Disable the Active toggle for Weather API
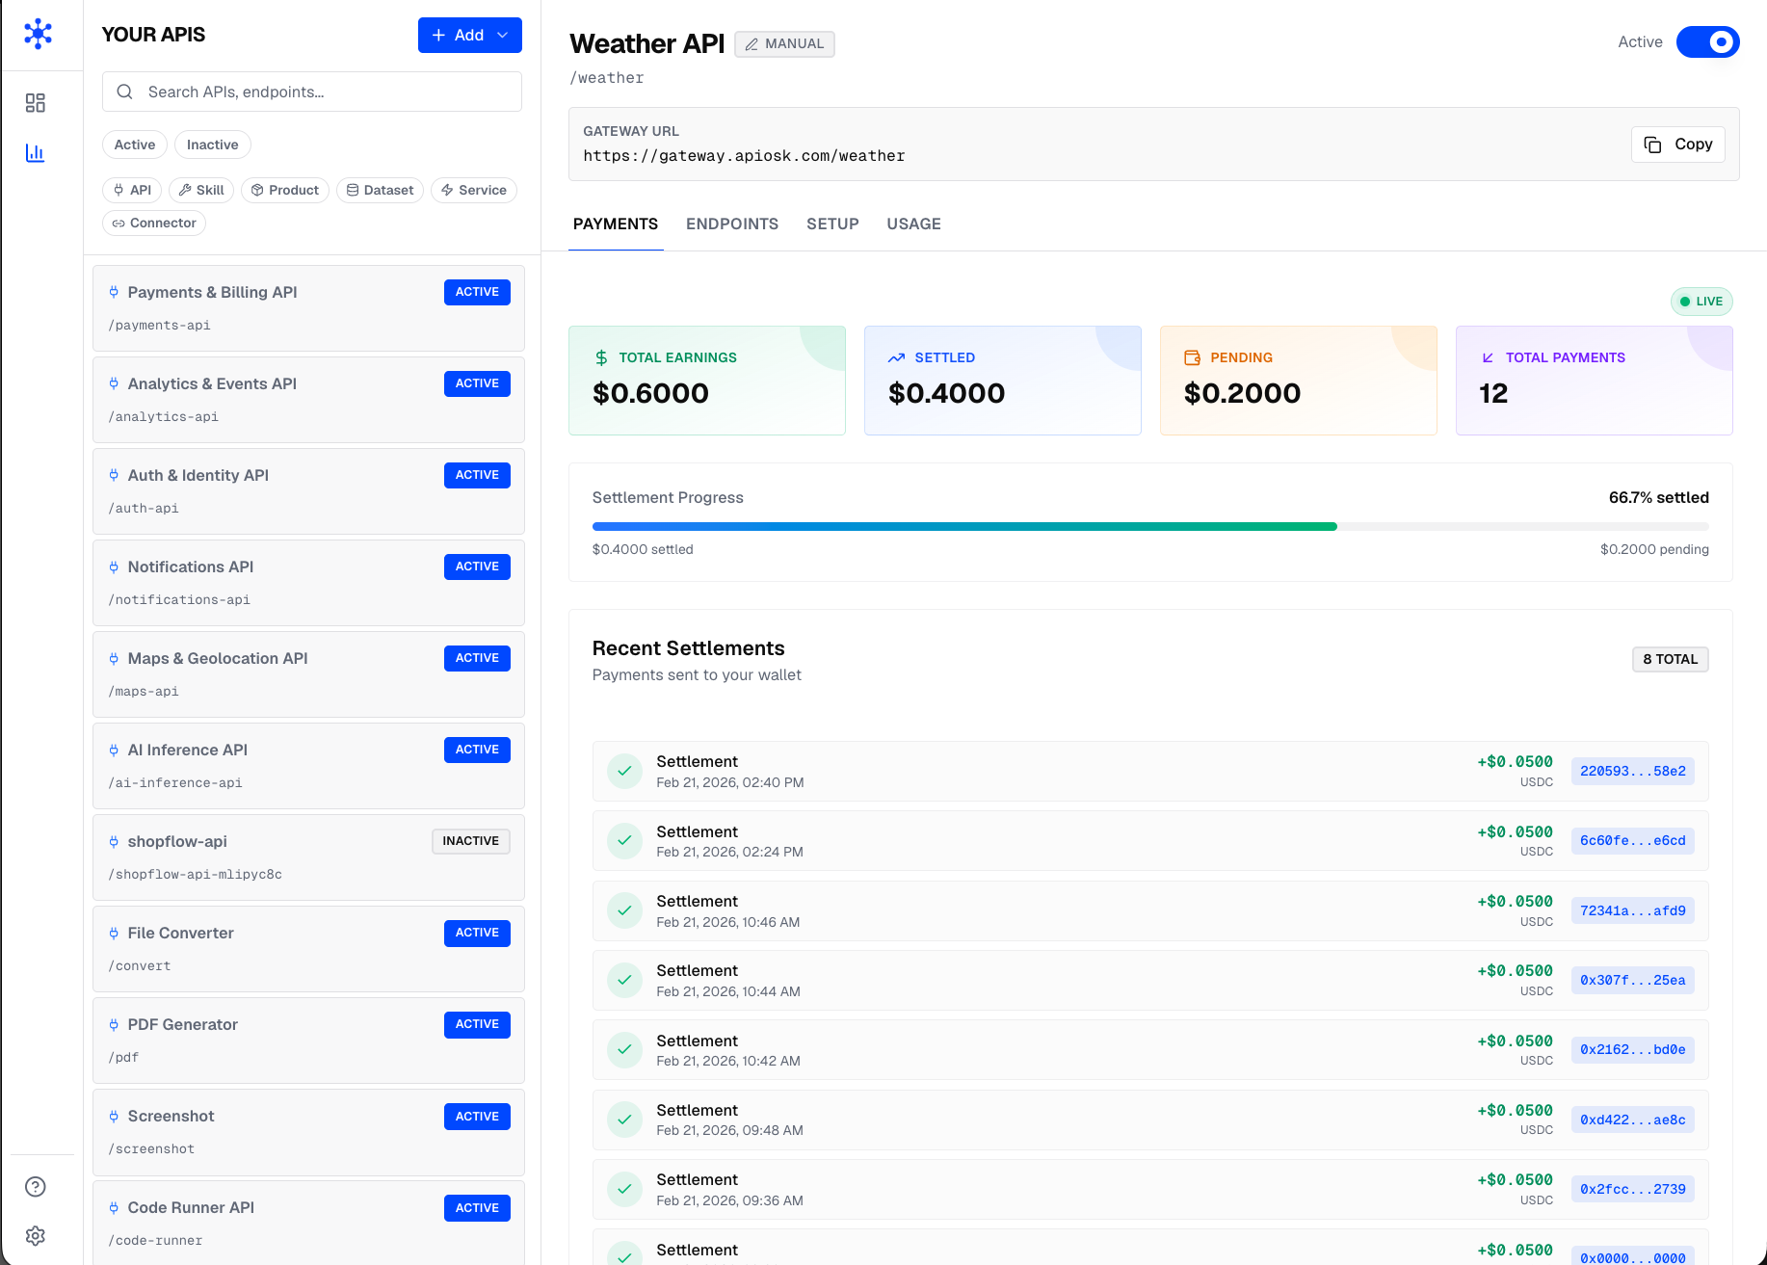 pos(1707,42)
